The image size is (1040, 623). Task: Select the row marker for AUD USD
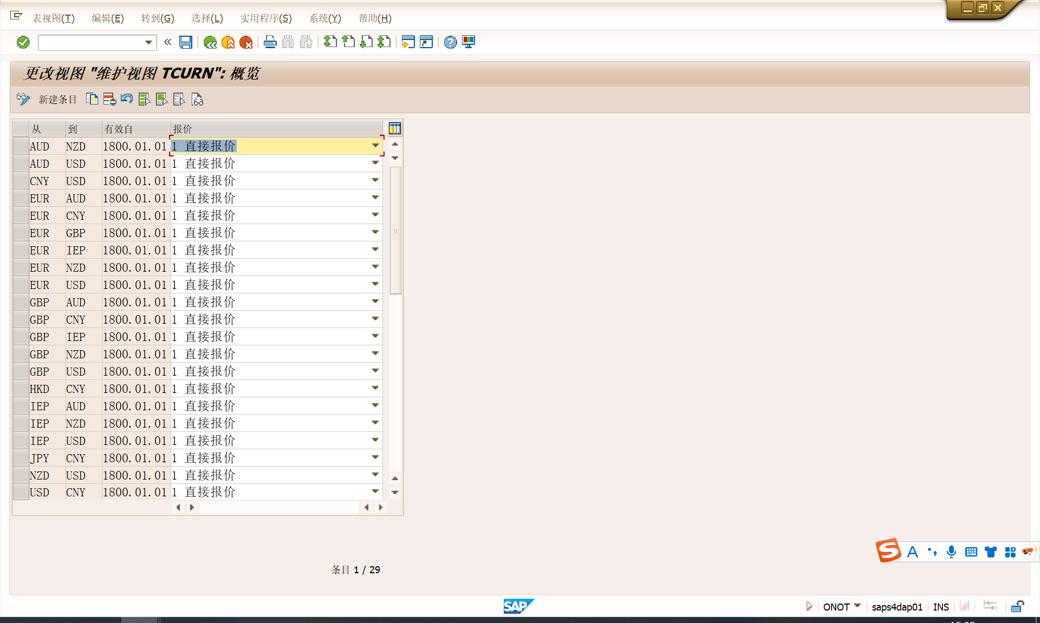click(x=21, y=163)
